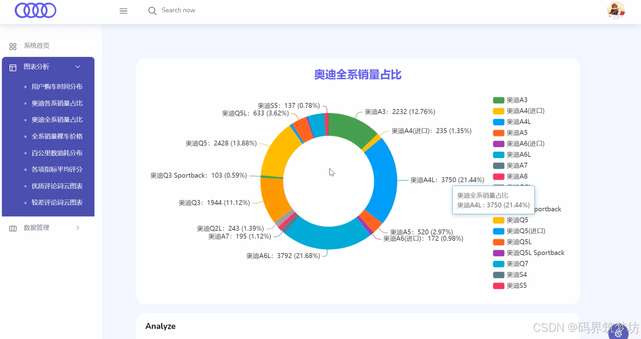Click the magnifying glass search icon
641x339 pixels.
point(152,11)
